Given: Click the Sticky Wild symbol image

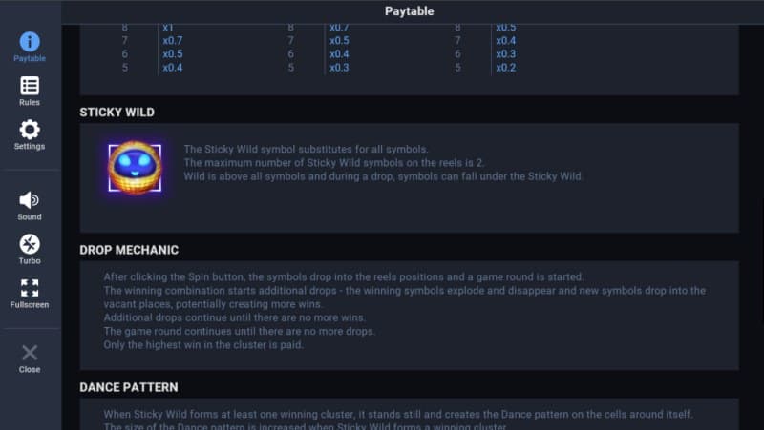Looking at the screenshot, I should [134, 170].
